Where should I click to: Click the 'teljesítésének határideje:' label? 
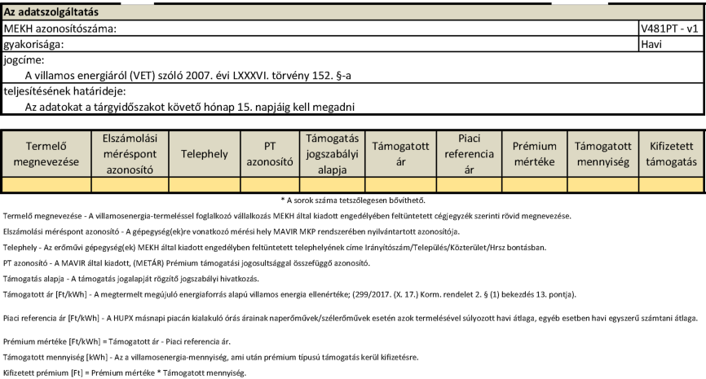65,91
